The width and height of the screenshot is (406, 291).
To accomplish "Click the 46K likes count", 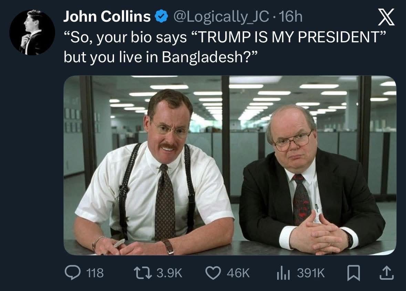I will (238, 273).
